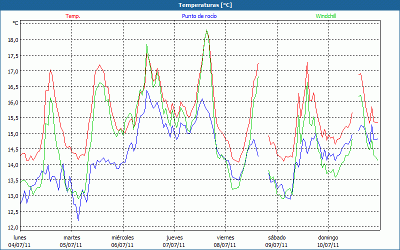Viewport: 400px width, 250px height.
Task: Click the sábado 09/07/11 date label
Action: (276, 241)
